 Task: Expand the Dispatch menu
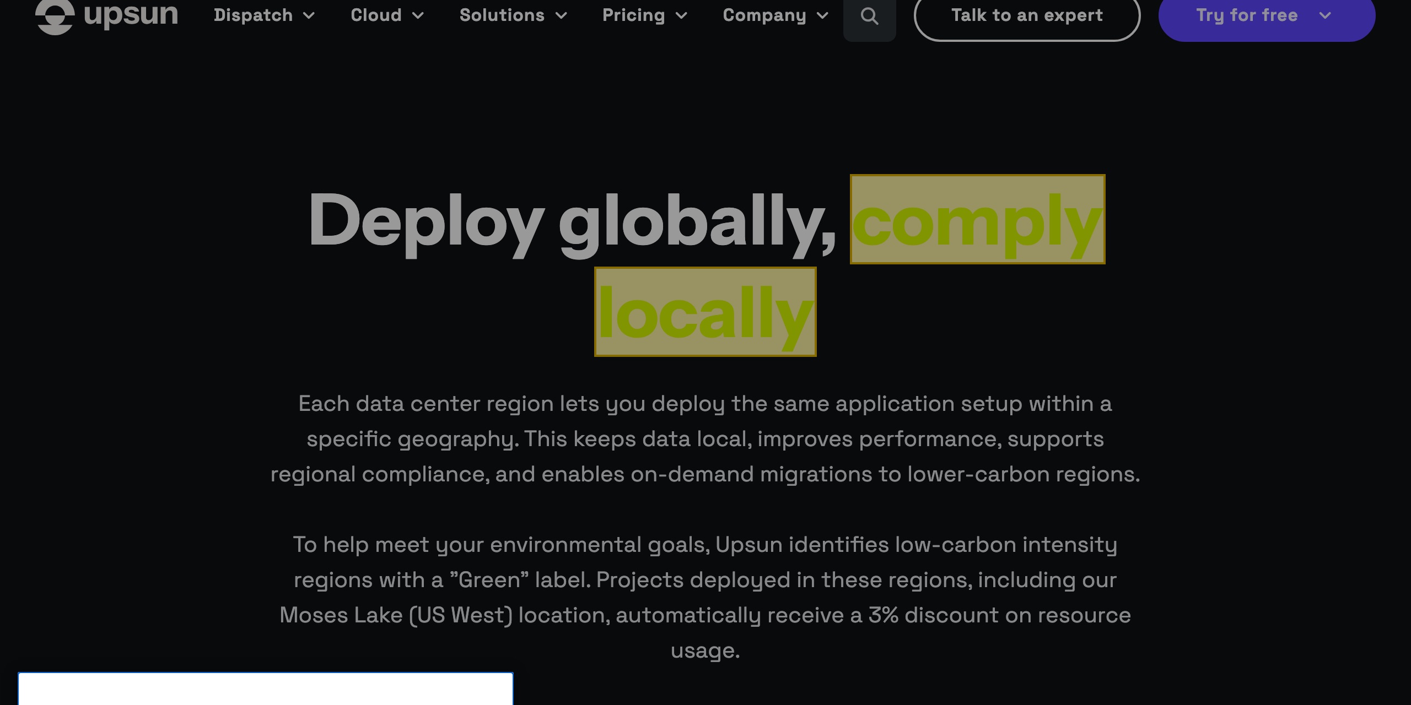[x=264, y=15]
